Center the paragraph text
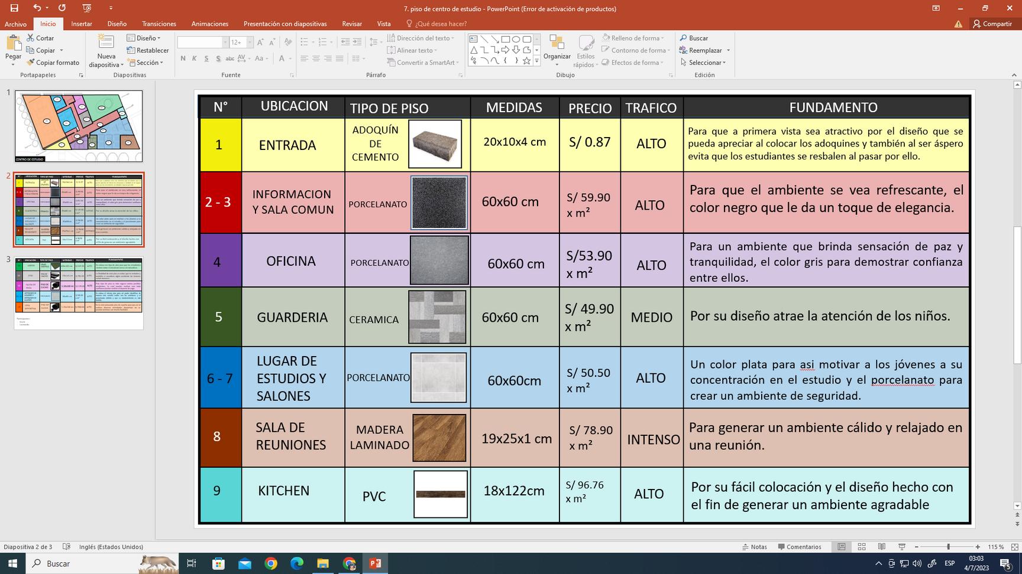This screenshot has width=1022, height=574. [x=316, y=58]
